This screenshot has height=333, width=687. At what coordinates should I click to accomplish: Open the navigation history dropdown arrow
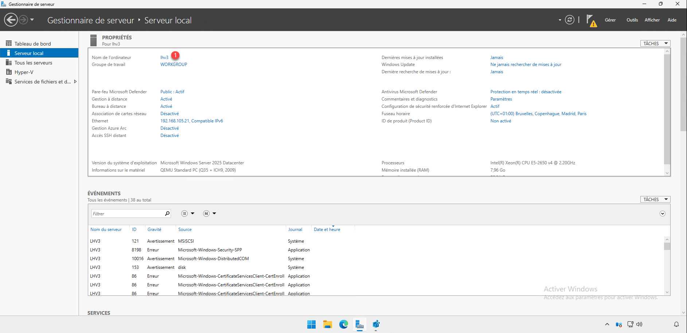[x=32, y=20]
